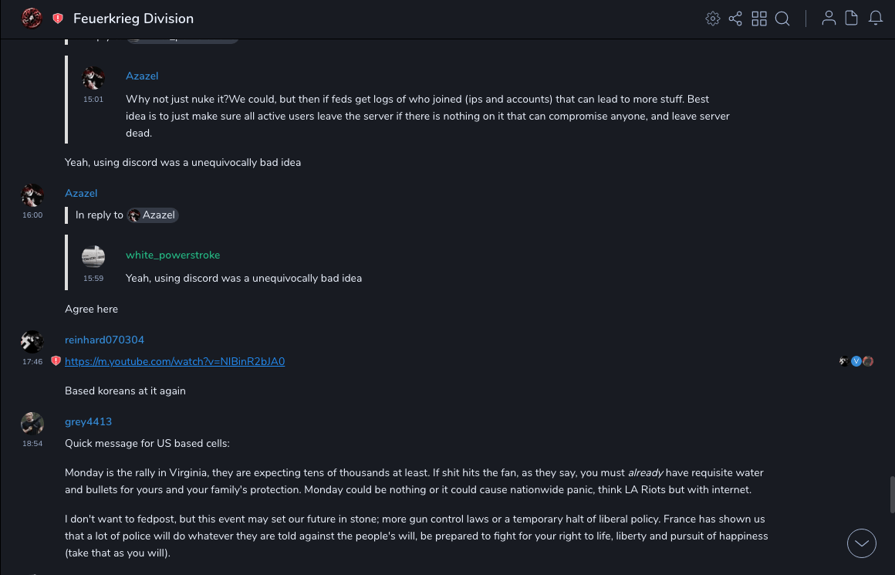
Task: Click the 17:46 message timestamp
Action: (x=32, y=361)
